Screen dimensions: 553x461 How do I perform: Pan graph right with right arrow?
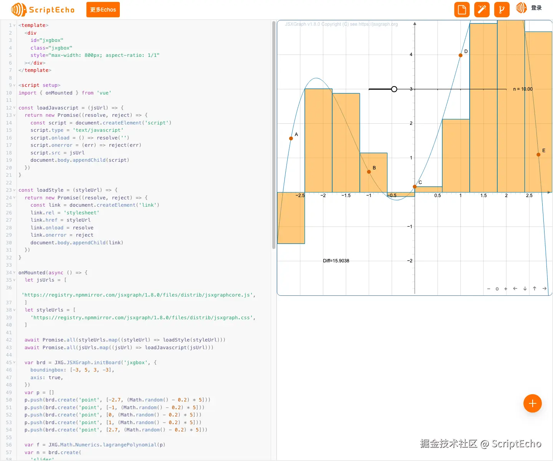[x=545, y=289]
